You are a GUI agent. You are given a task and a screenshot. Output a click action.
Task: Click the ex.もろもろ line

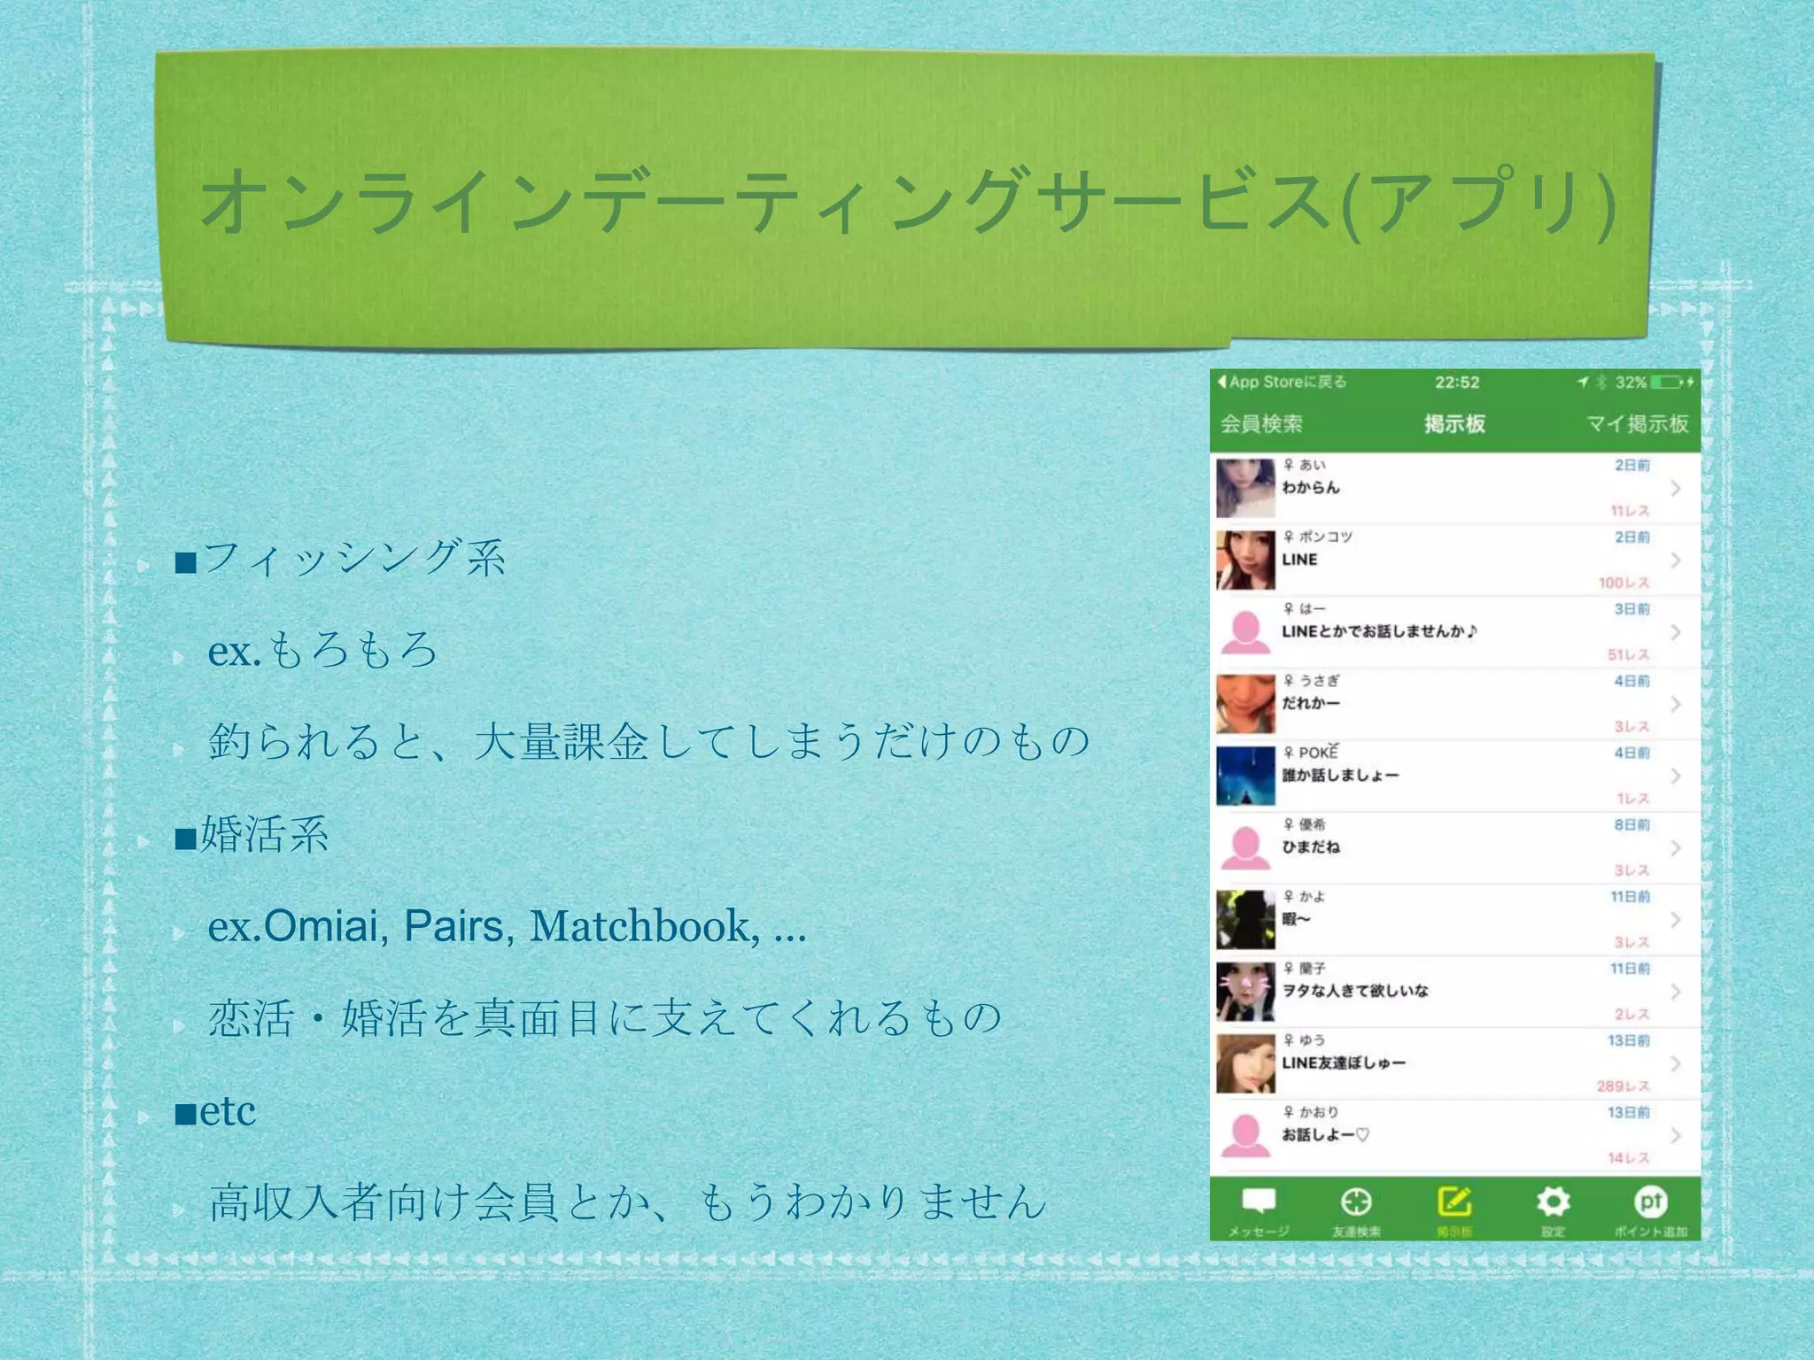322,650
